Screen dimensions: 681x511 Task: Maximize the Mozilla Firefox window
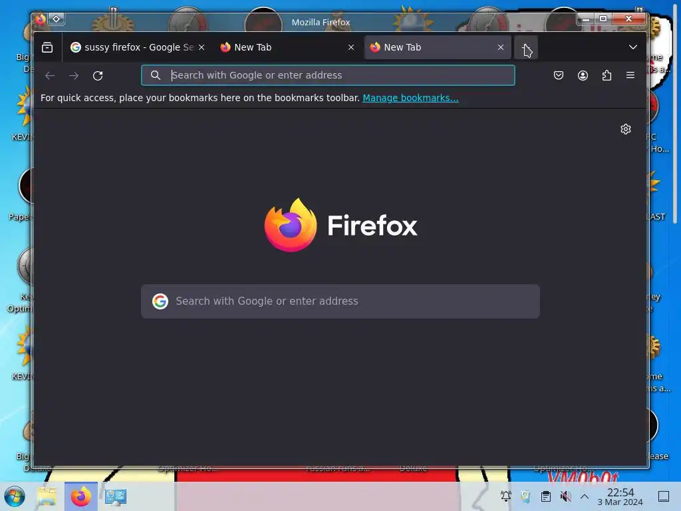coord(603,19)
